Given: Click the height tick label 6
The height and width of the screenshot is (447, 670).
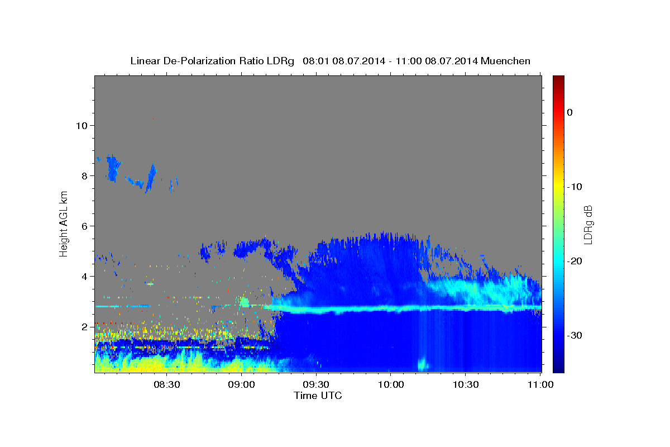Looking at the screenshot, I should [x=85, y=226].
